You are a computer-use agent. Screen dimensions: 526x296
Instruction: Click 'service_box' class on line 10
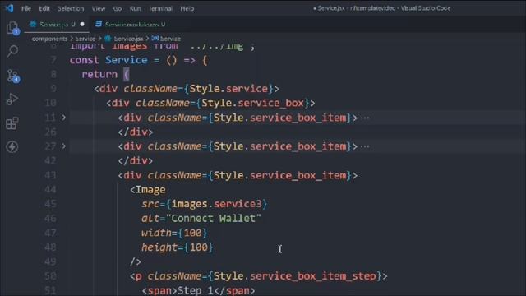click(270, 103)
